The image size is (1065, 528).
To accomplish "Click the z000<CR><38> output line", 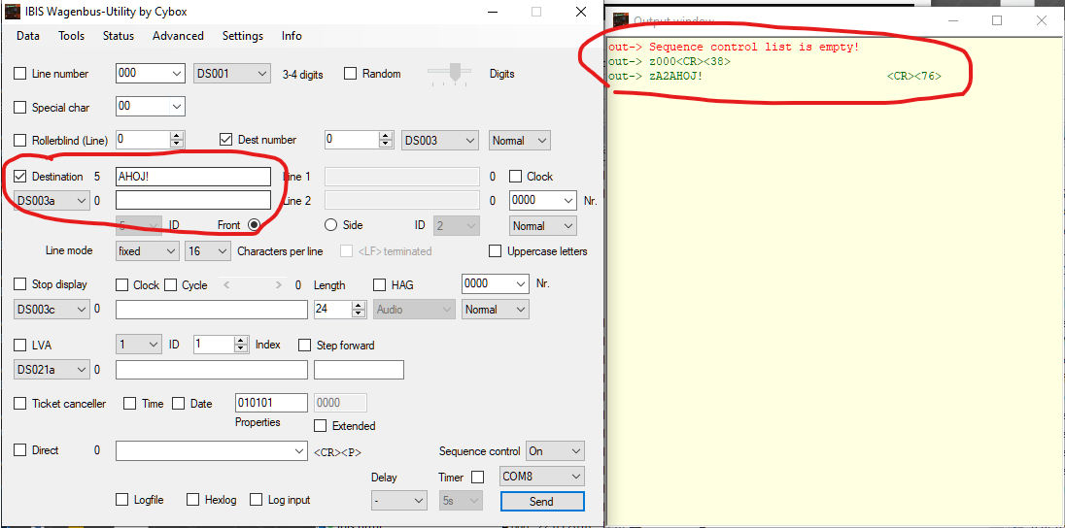I will (x=670, y=62).
